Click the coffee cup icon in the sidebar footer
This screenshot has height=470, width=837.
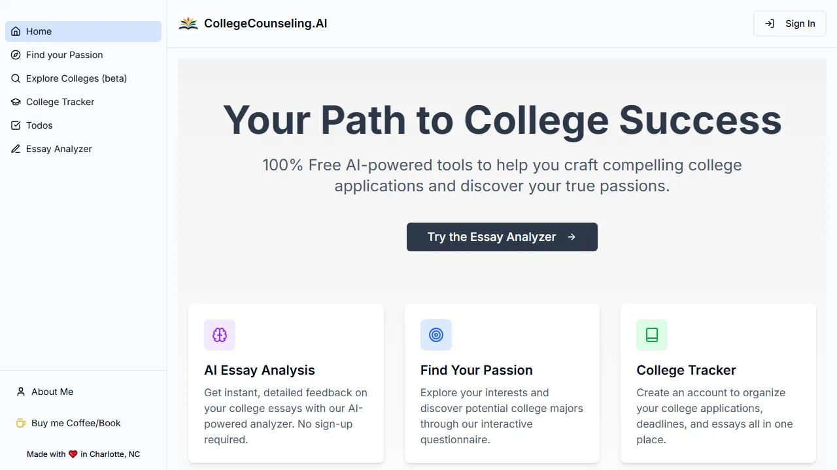click(x=20, y=423)
